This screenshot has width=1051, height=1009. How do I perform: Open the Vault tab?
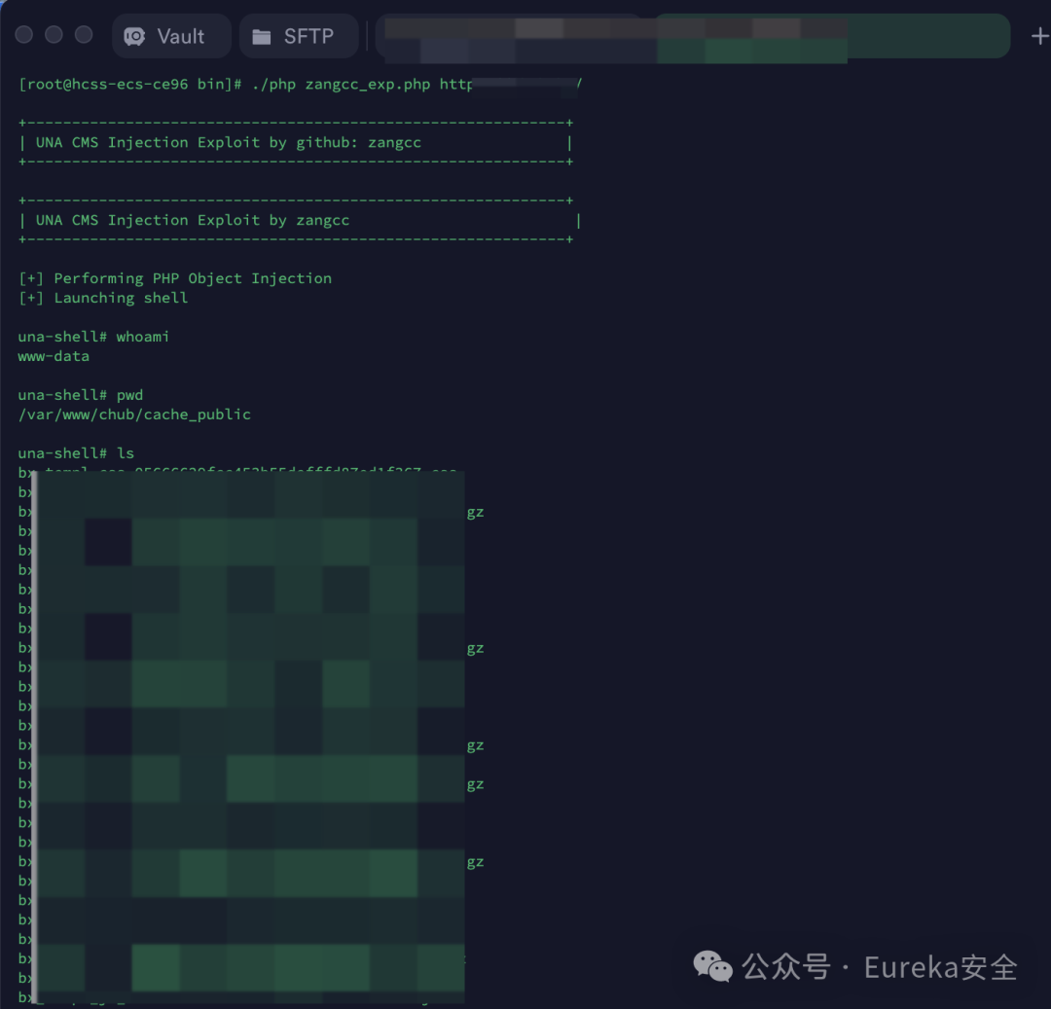(171, 36)
